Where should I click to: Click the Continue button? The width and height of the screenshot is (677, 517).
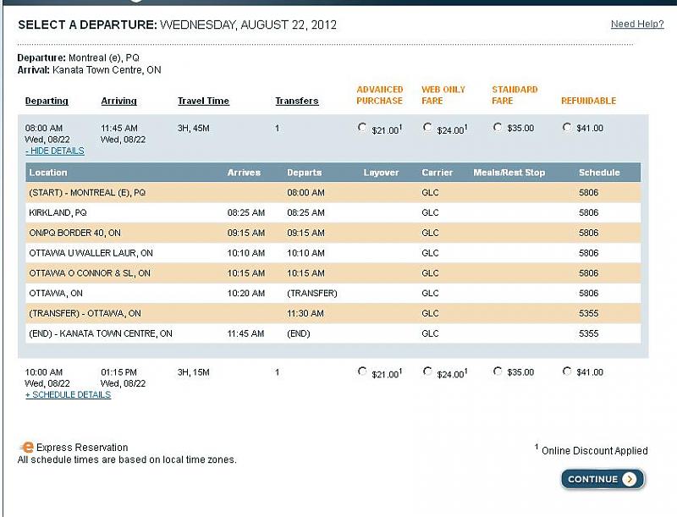pyautogui.click(x=602, y=479)
